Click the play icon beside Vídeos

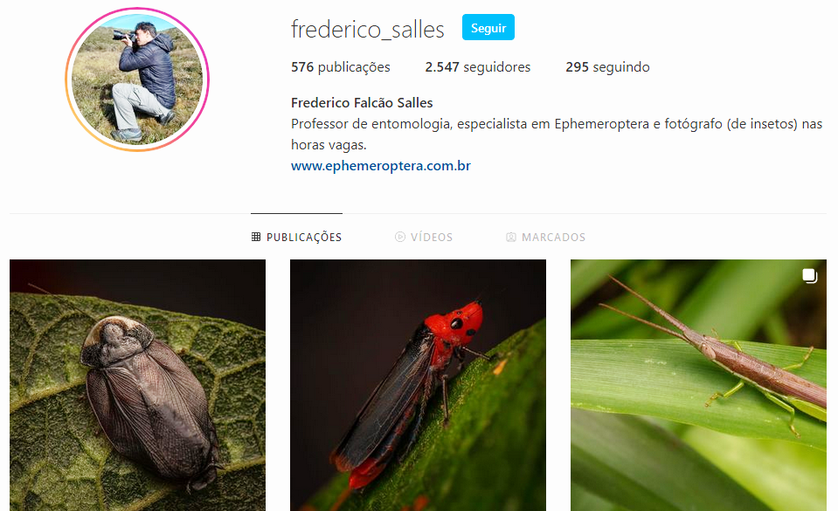399,237
